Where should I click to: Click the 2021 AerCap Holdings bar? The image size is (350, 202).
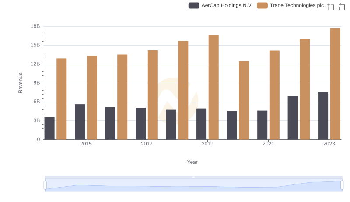tap(262, 125)
